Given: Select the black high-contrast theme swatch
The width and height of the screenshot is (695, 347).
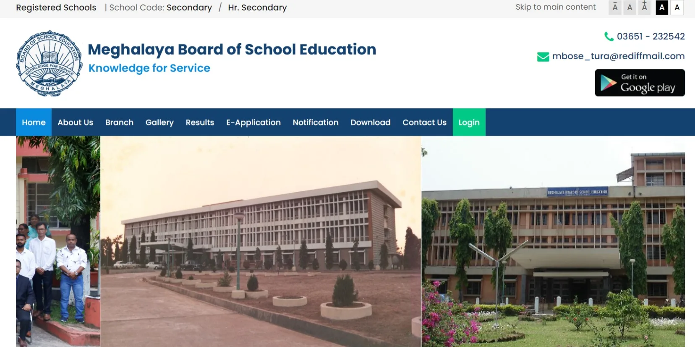Looking at the screenshot, I should click(x=662, y=8).
